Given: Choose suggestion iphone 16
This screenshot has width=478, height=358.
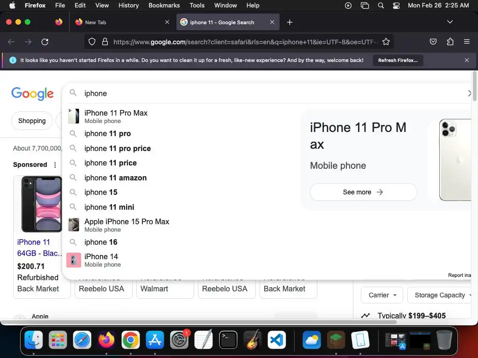Looking at the screenshot, I should tap(180, 242).
